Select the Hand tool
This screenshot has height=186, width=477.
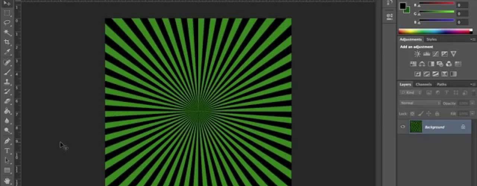tap(7, 181)
